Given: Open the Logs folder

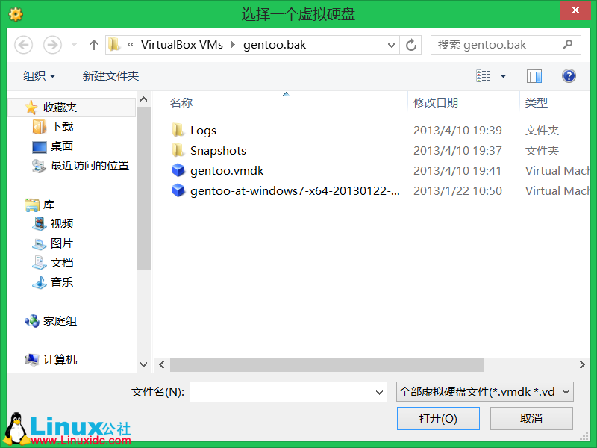Looking at the screenshot, I should (203, 130).
